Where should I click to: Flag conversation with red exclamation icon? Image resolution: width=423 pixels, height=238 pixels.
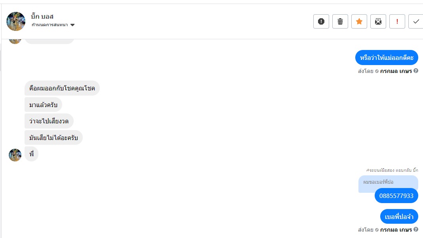397,21
